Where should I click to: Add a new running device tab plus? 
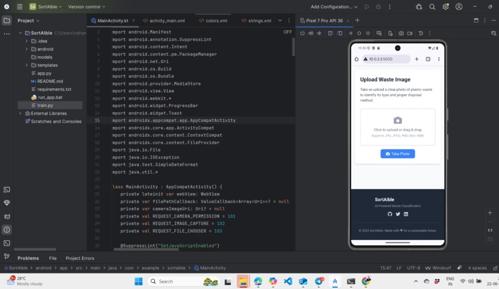pos(357,20)
